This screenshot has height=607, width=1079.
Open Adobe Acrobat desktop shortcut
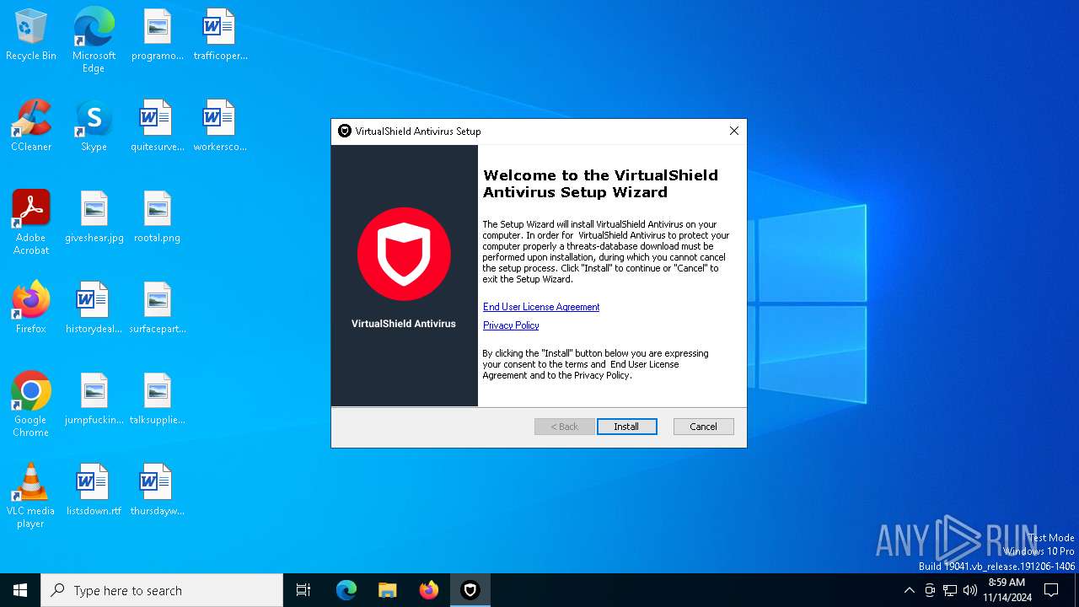(x=31, y=223)
